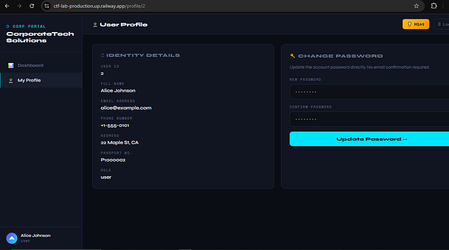Go back using browser back arrow
This screenshot has width=449, height=250.
click(x=7, y=6)
